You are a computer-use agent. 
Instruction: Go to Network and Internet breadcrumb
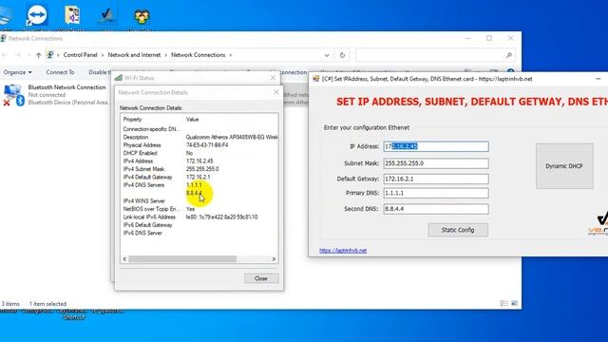tap(134, 55)
